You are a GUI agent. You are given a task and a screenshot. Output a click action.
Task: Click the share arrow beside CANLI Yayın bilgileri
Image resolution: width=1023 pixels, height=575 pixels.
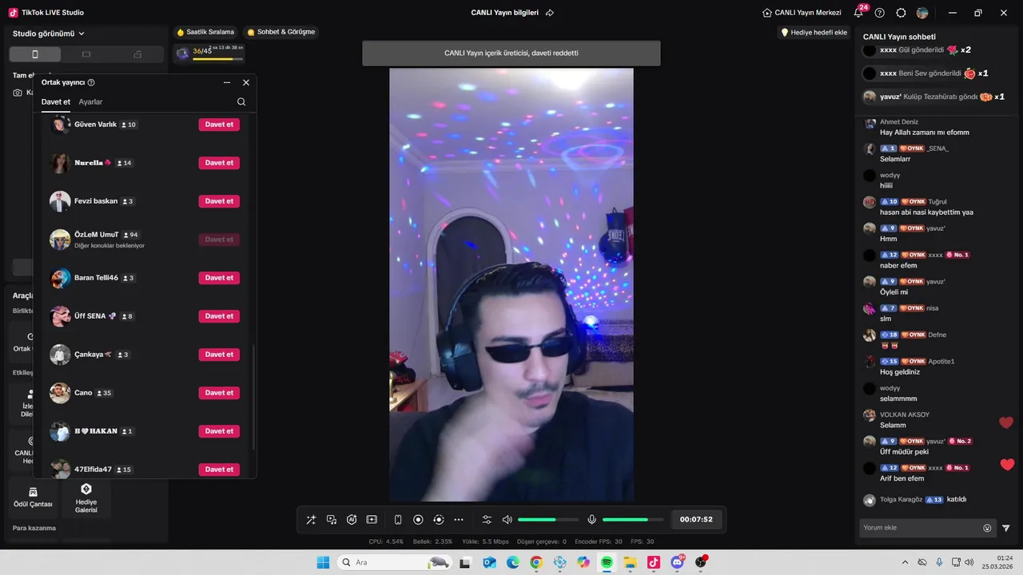pos(550,13)
